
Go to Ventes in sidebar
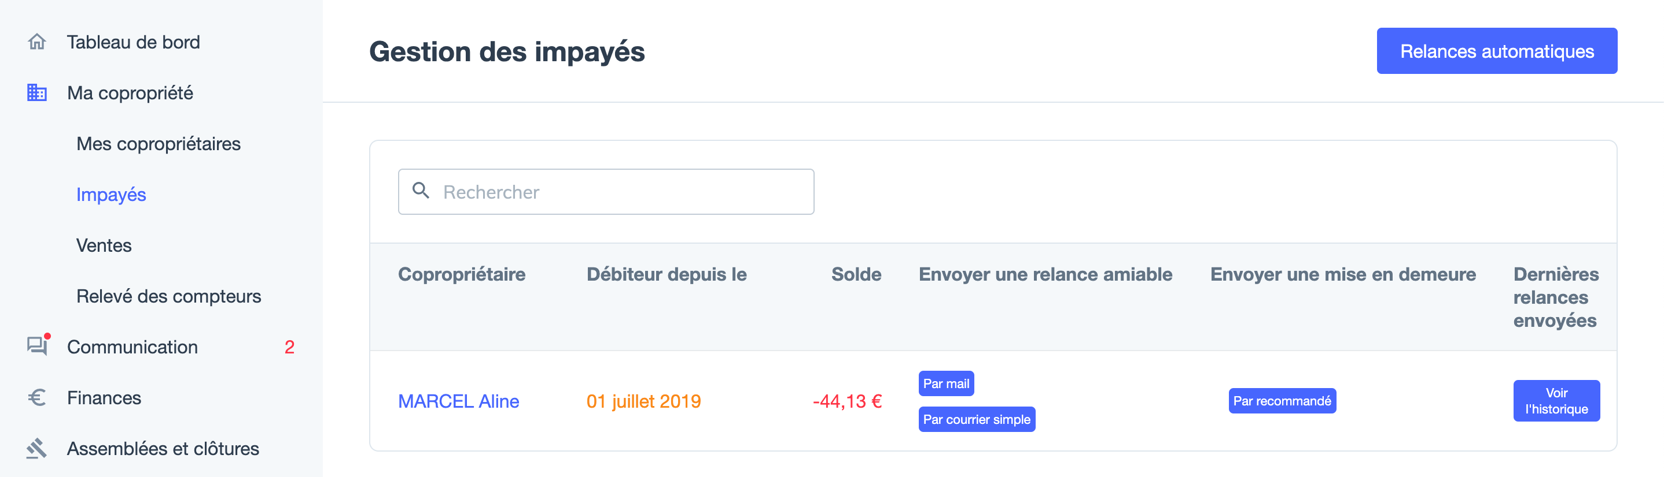point(104,245)
